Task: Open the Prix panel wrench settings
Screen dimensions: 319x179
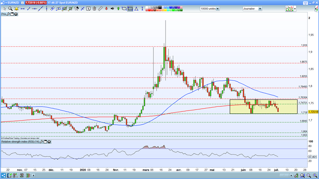Action: pos(8,14)
